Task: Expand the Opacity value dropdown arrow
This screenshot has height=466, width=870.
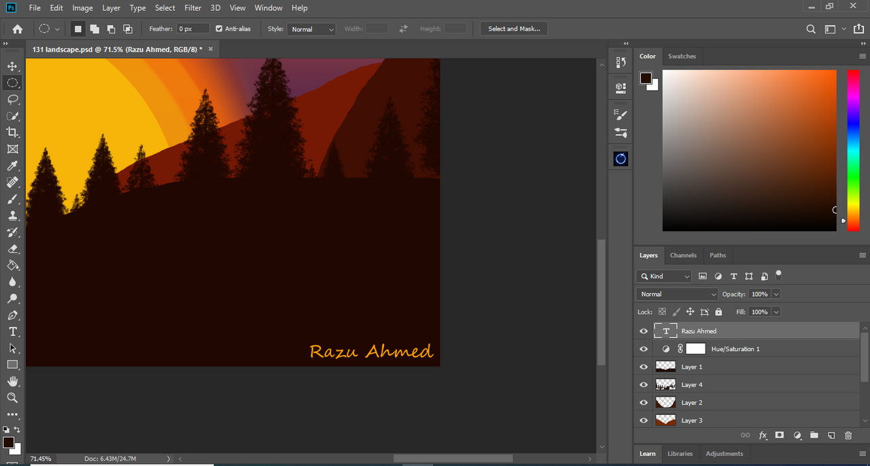Action: tap(776, 294)
